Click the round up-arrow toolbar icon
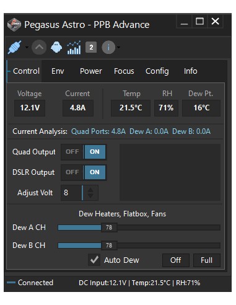Screen dimensions: 236x305 pyautogui.click(x=39, y=47)
